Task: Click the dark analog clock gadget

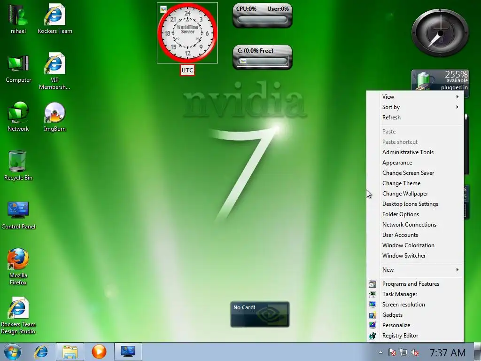Action: click(440, 32)
